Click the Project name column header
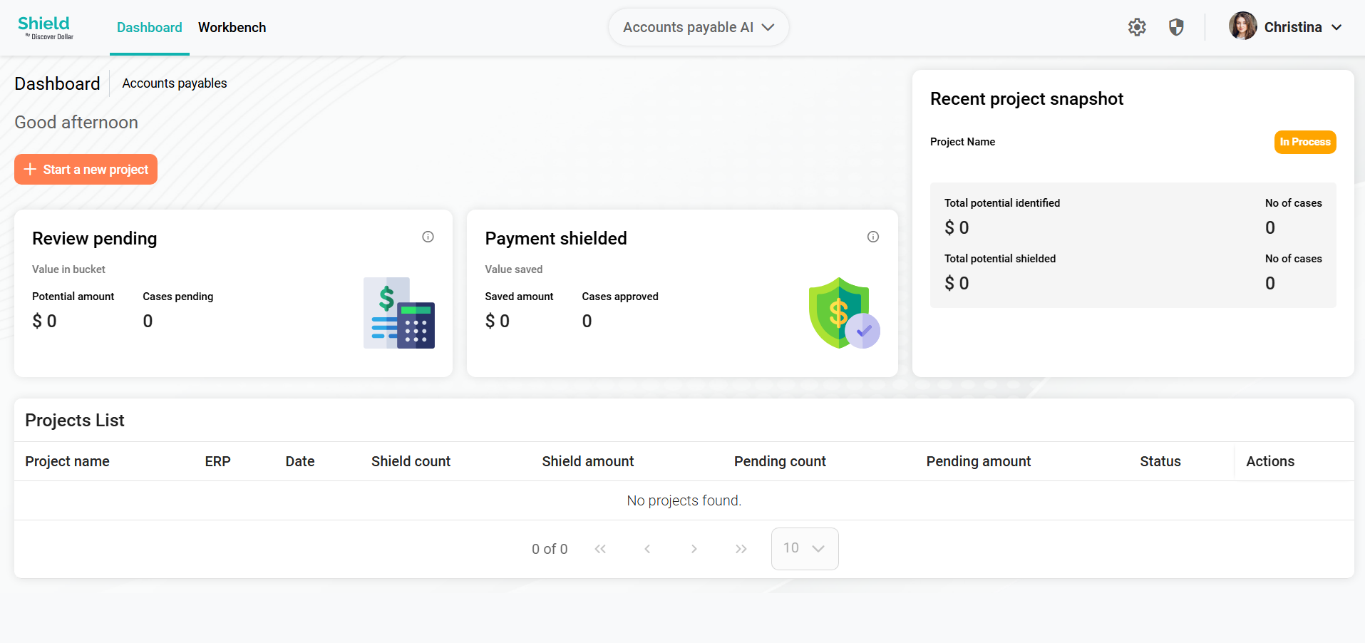The image size is (1365, 643). pyautogui.click(x=68, y=461)
